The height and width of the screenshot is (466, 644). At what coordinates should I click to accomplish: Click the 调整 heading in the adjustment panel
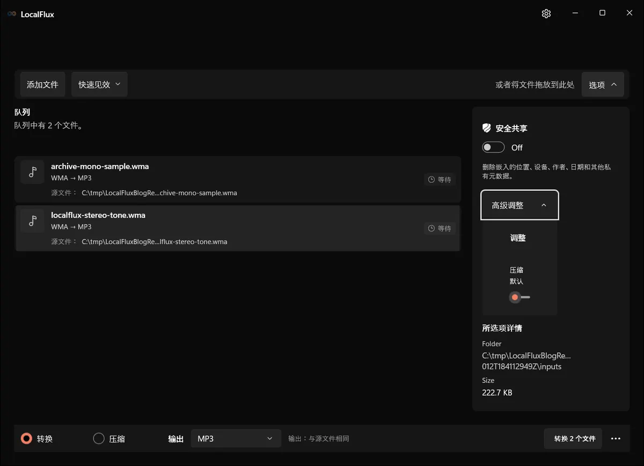pos(518,238)
